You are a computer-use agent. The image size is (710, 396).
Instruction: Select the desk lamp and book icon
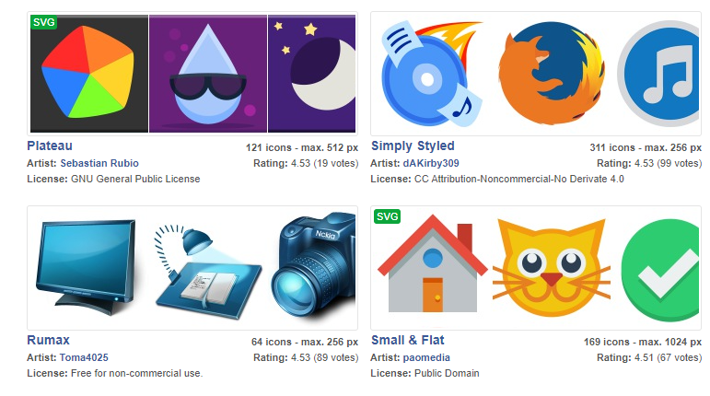click(207, 272)
